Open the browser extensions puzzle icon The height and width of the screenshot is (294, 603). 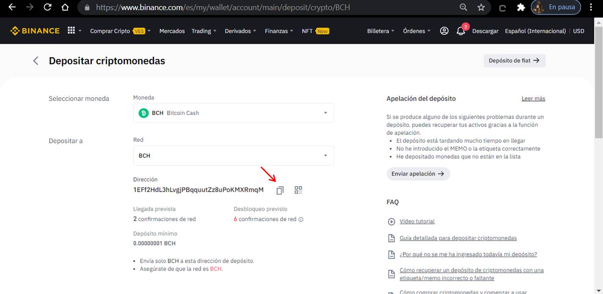point(521,7)
